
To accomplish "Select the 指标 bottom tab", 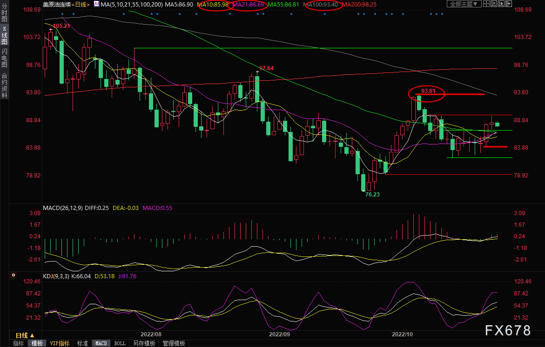I will [19, 343].
